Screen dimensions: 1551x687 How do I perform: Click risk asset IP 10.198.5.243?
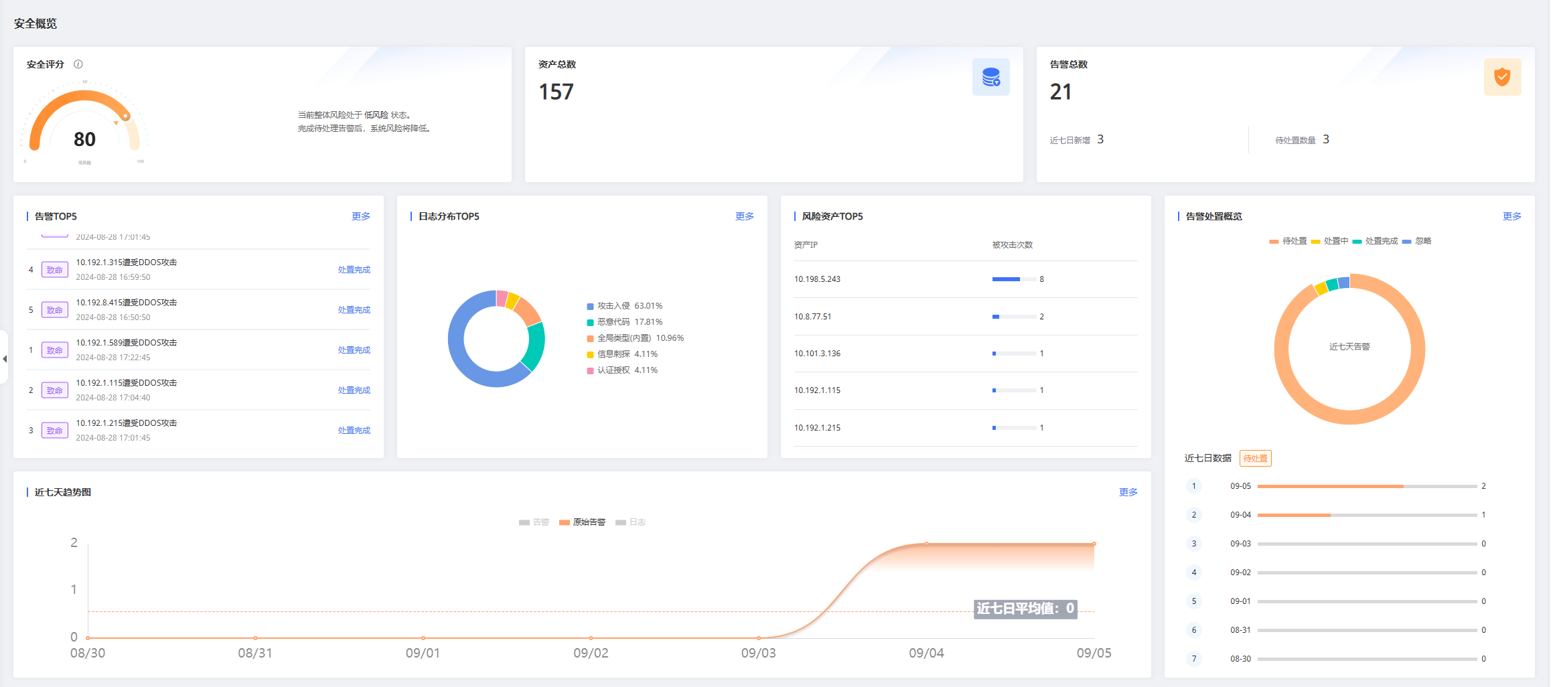click(817, 279)
